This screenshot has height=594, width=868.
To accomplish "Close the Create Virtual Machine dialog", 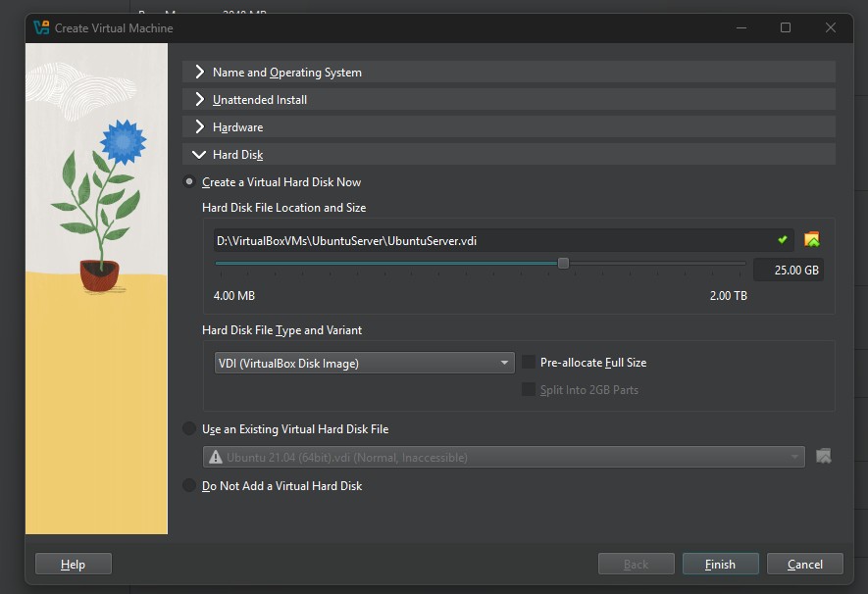I will (x=831, y=27).
